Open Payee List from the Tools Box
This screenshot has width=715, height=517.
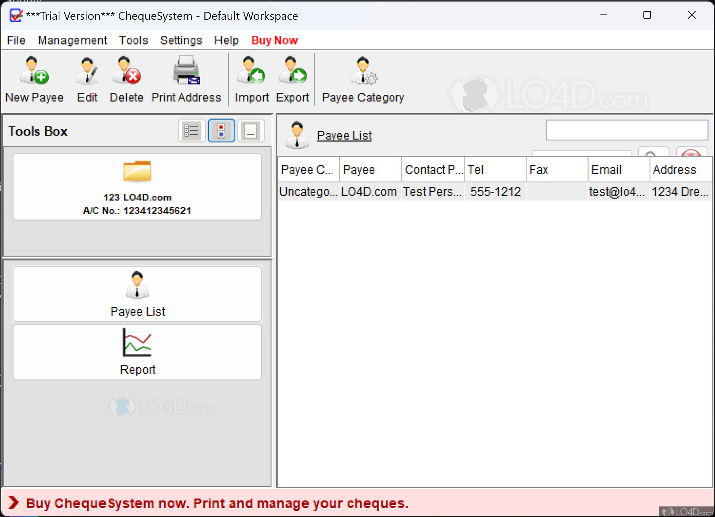coord(137,293)
